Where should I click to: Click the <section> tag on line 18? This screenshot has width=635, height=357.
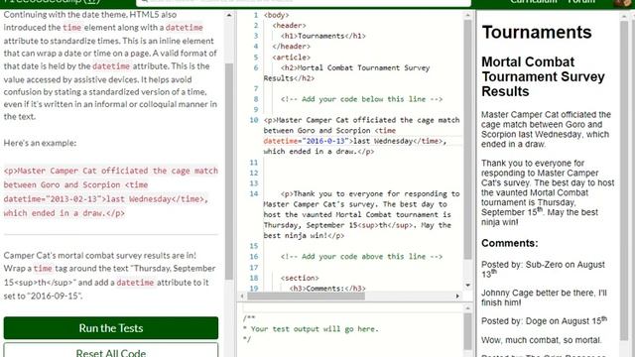300,278
